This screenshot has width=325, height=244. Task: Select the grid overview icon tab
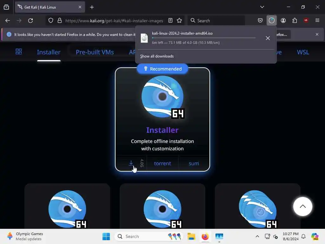(x=19, y=52)
